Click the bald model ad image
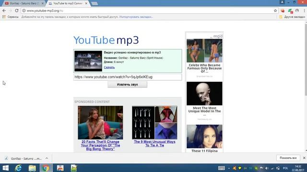 coord(204,94)
